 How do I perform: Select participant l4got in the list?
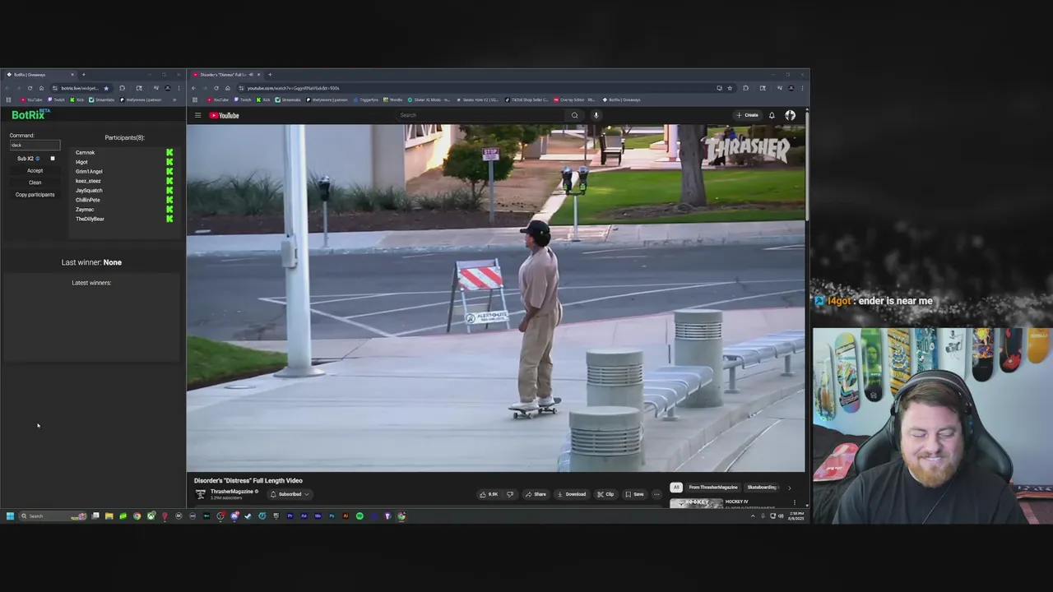81,162
